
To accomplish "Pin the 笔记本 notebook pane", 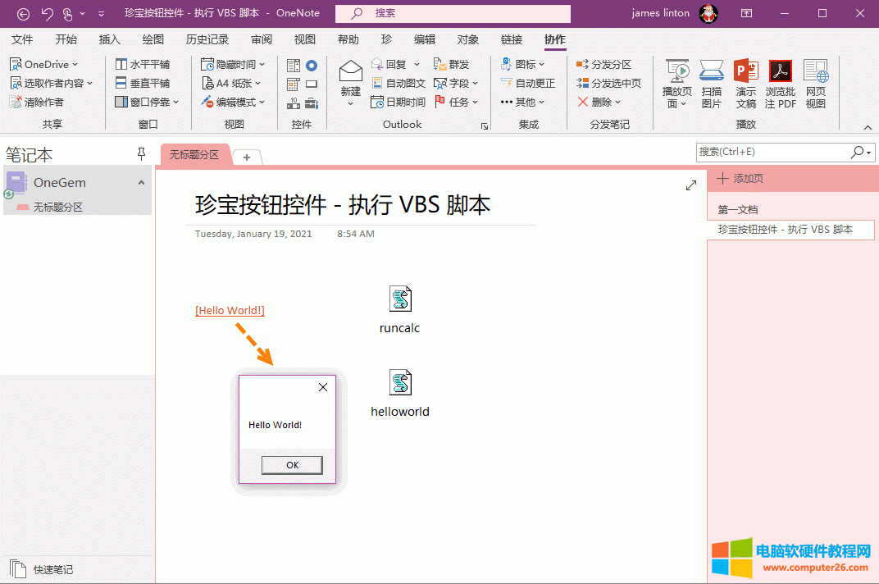I will click(x=141, y=153).
